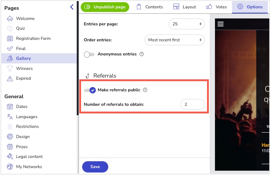The image size is (270, 175).
Task: Open the Order entries dropdown
Action: [x=174, y=40]
